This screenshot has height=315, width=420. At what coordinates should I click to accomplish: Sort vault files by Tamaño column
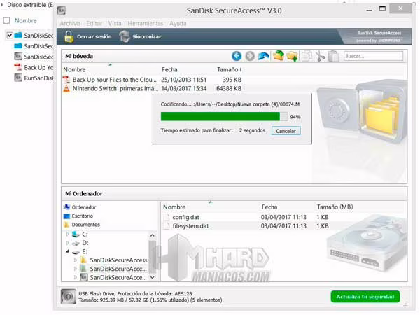[x=229, y=69]
